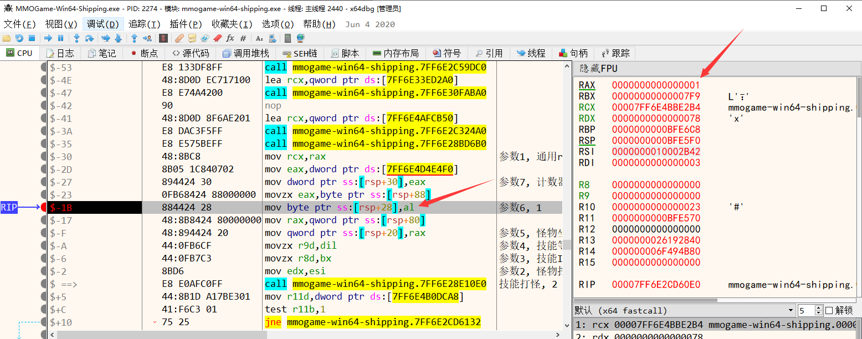Select the RSI value 0000000010002B42
This screenshot has width=862, height=339.
(x=656, y=152)
